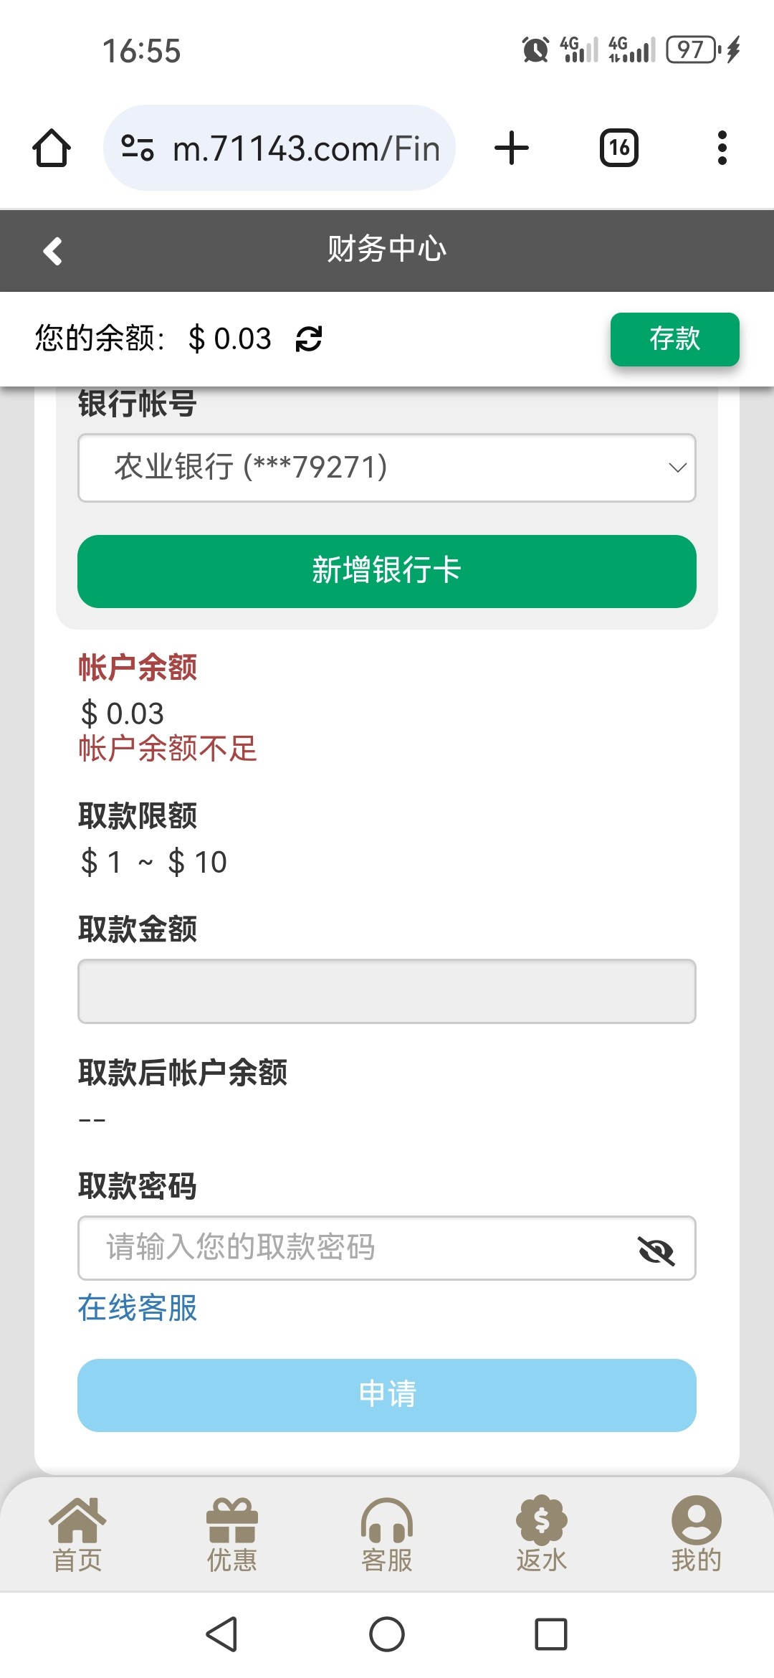Open the 我的 profile tab
The image size is (774, 1678).
696,1535
